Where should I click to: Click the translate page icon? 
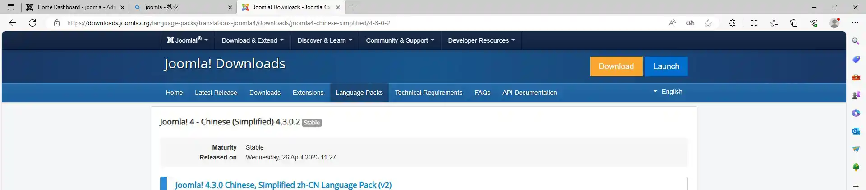(x=690, y=23)
